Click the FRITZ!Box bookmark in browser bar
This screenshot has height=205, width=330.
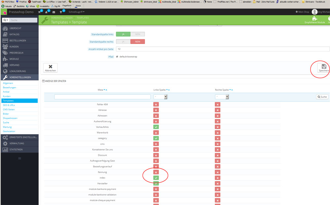click(x=8, y=2)
